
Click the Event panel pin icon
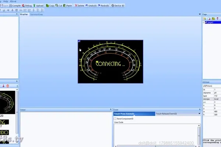[200, 109]
